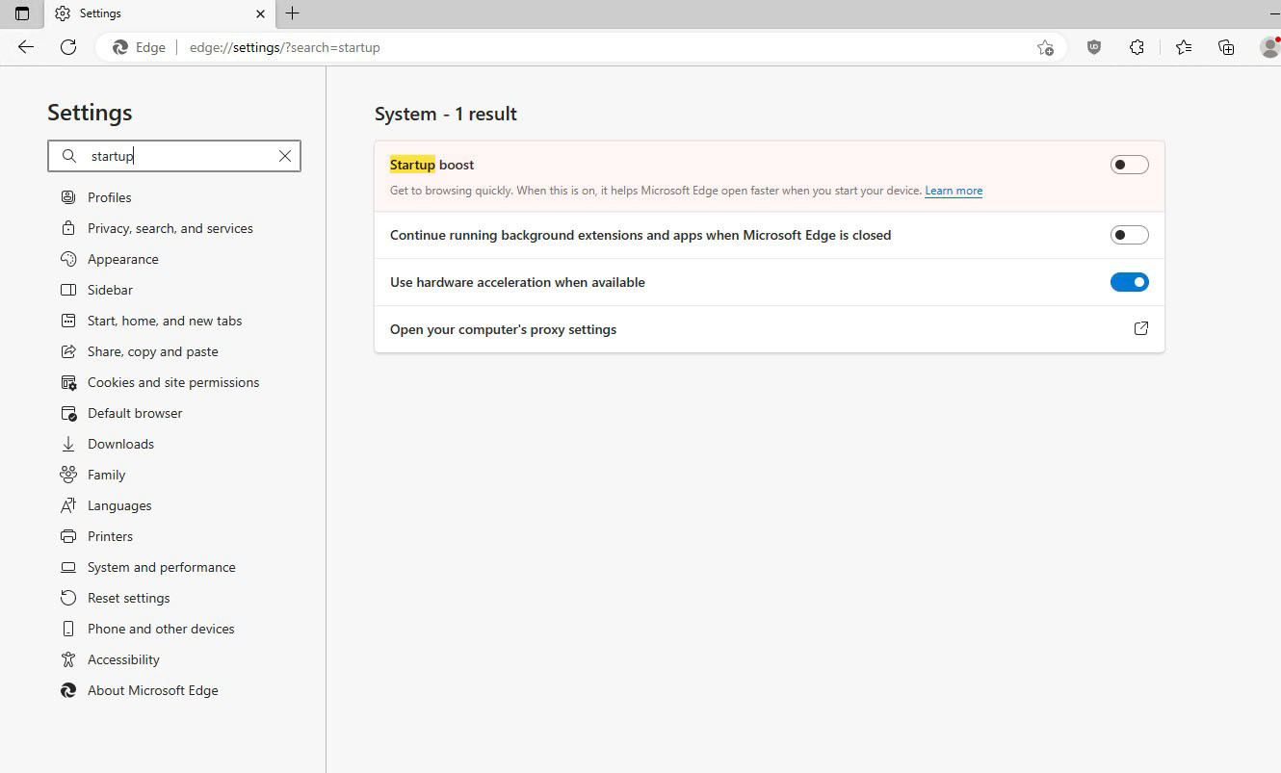Screen dimensions: 1281x773
Task: Open Phone and other devices
Action: [x=161, y=629]
